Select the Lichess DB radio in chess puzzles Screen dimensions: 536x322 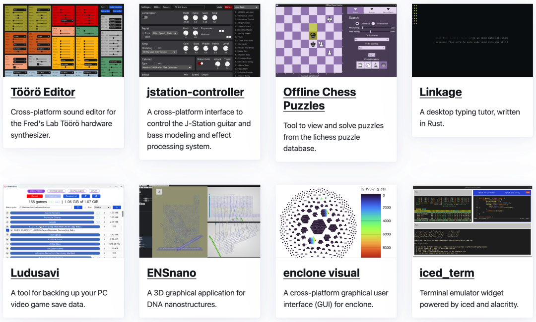pos(357,24)
